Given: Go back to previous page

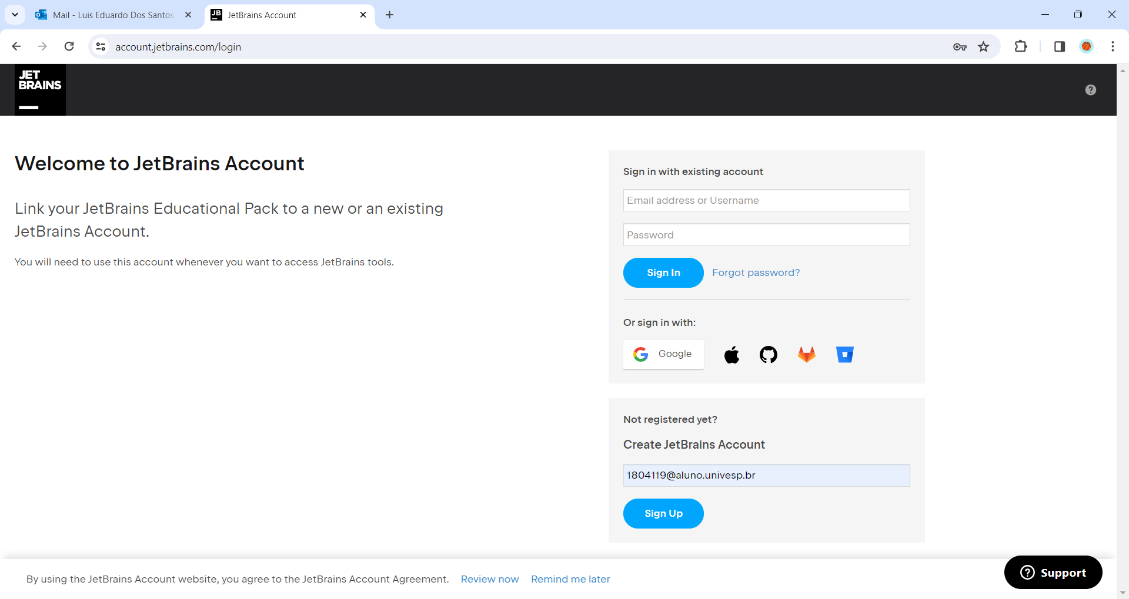Looking at the screenshot, I should coord(16,46).
